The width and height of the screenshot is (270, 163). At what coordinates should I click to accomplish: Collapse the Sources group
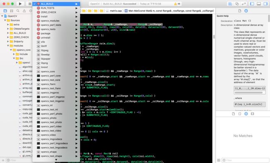[x=5, y=20]
